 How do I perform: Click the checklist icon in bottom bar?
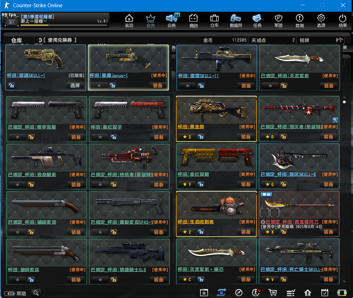[291, 292]
